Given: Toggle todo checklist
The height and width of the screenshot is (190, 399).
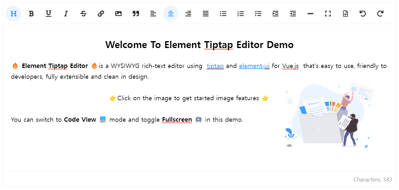Looking at the screenshot, I should (258, 14).
